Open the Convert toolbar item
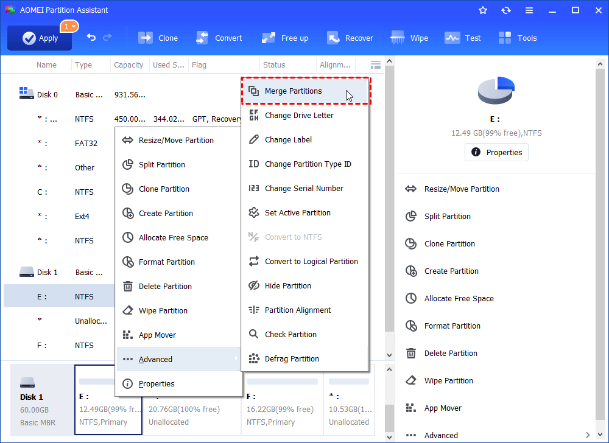This screenshot has height=443, width=609. 219,38
